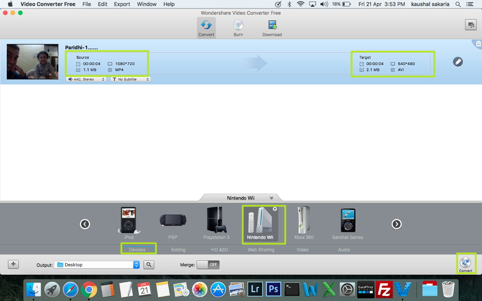Switch to the Devices tab
482x301 pixels.
(137, 250)
